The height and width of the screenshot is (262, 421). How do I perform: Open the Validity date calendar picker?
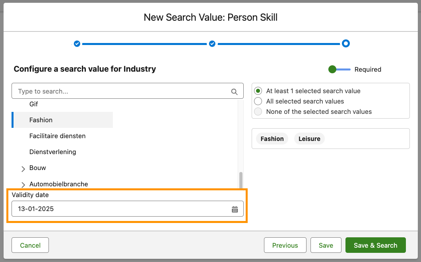[x=235, y=209]
